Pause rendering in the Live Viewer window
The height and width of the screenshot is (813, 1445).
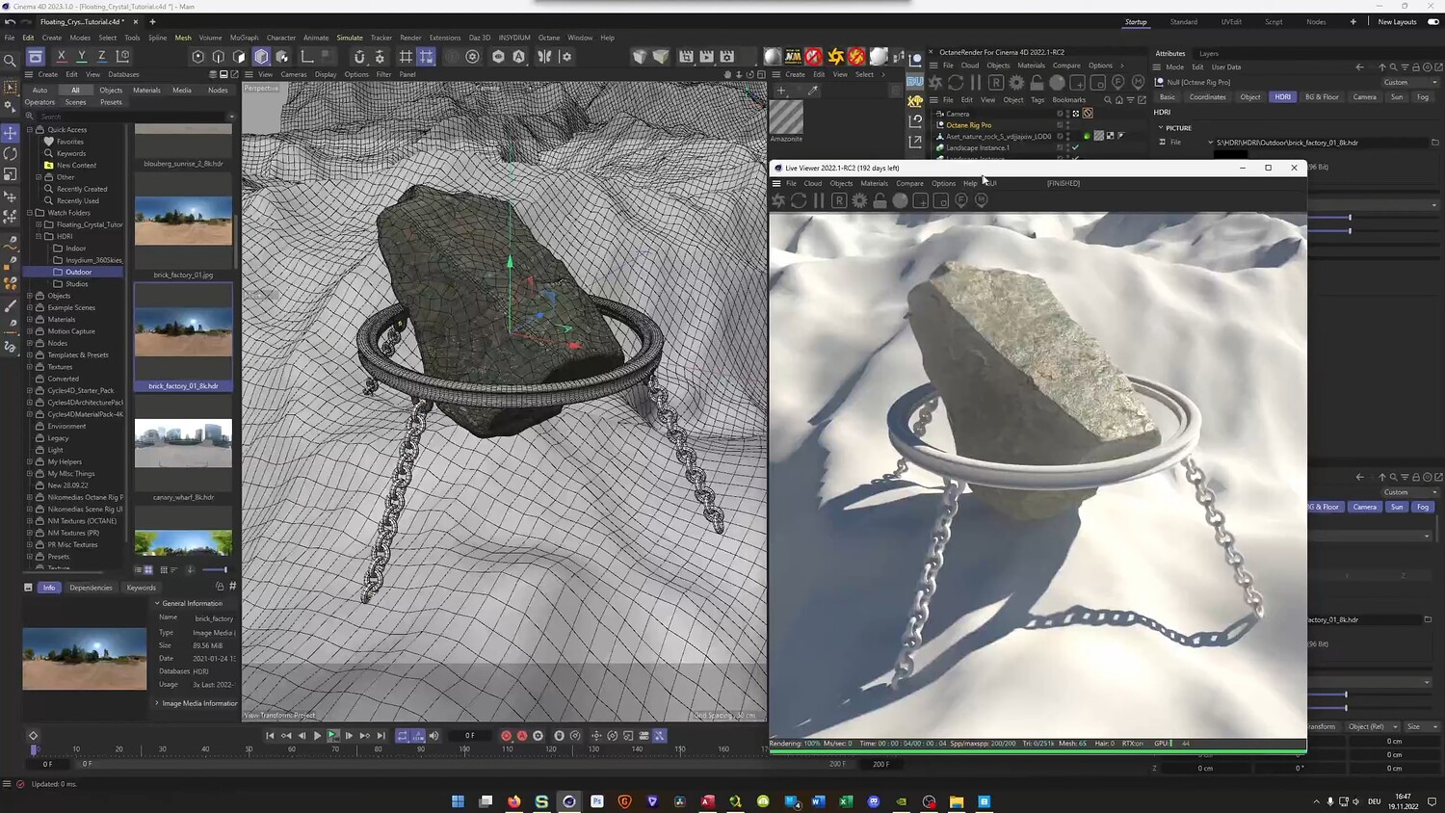(x=819, y=200)
